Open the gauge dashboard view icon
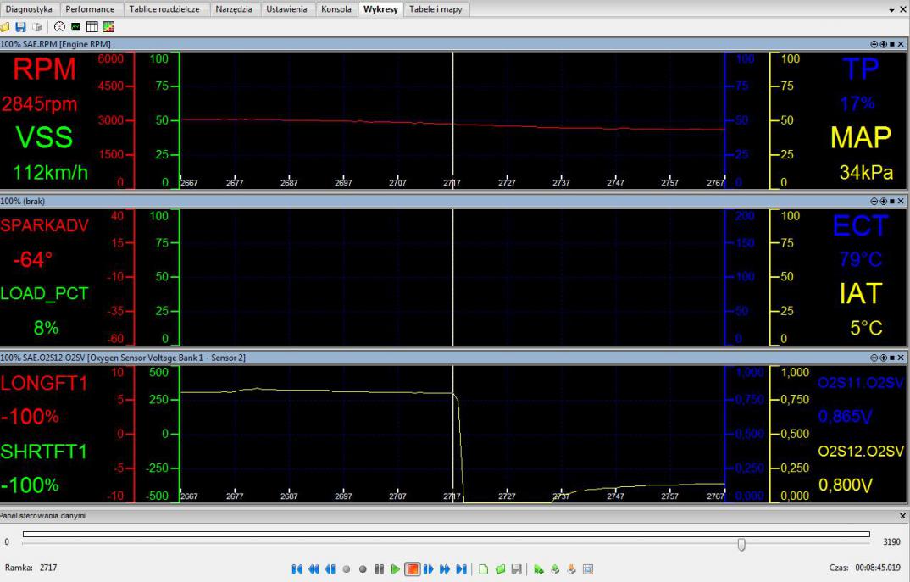Viewport: 910px width, 582px height. coord(60,26)
